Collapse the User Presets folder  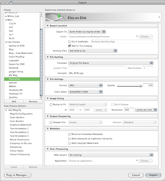[x=6, y=42]
